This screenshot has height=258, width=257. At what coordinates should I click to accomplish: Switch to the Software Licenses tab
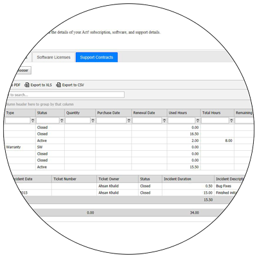pos(53,57)
